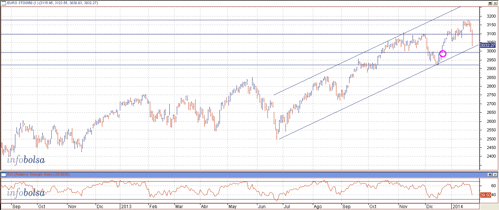Click the May date axis label

(232, 207)
